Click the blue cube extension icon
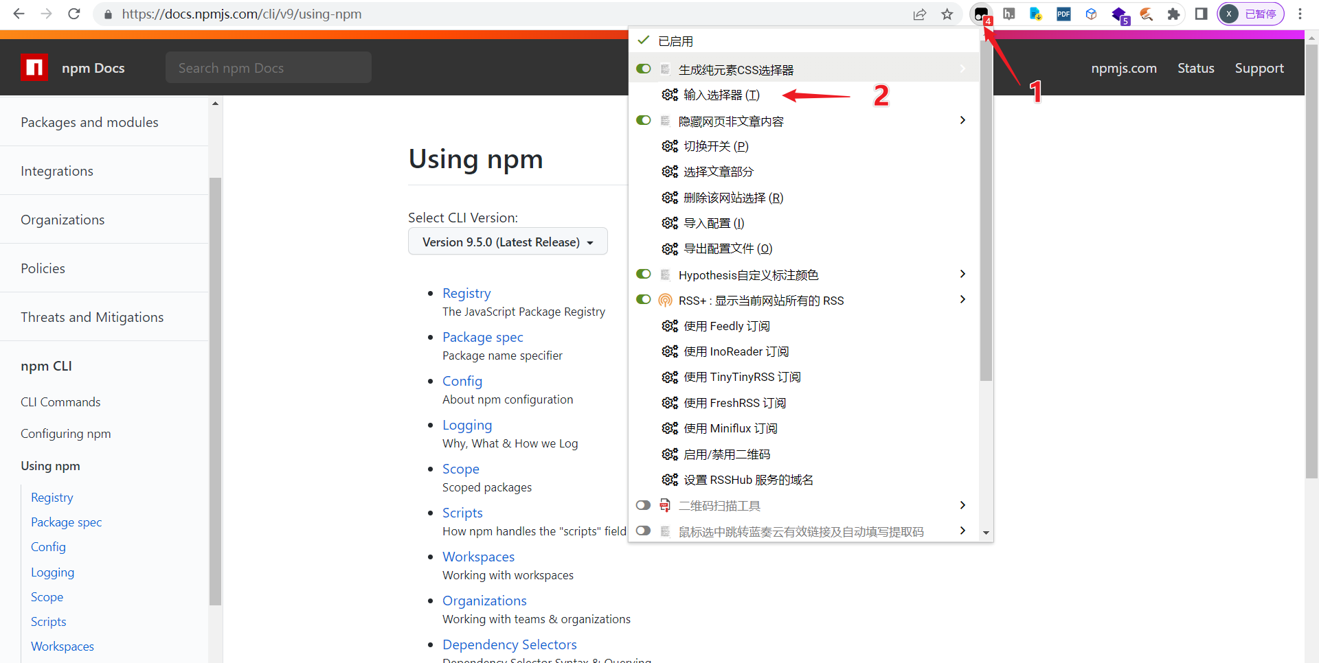The width and height of the screenshot is (1319, 663). pos(1091,14)
